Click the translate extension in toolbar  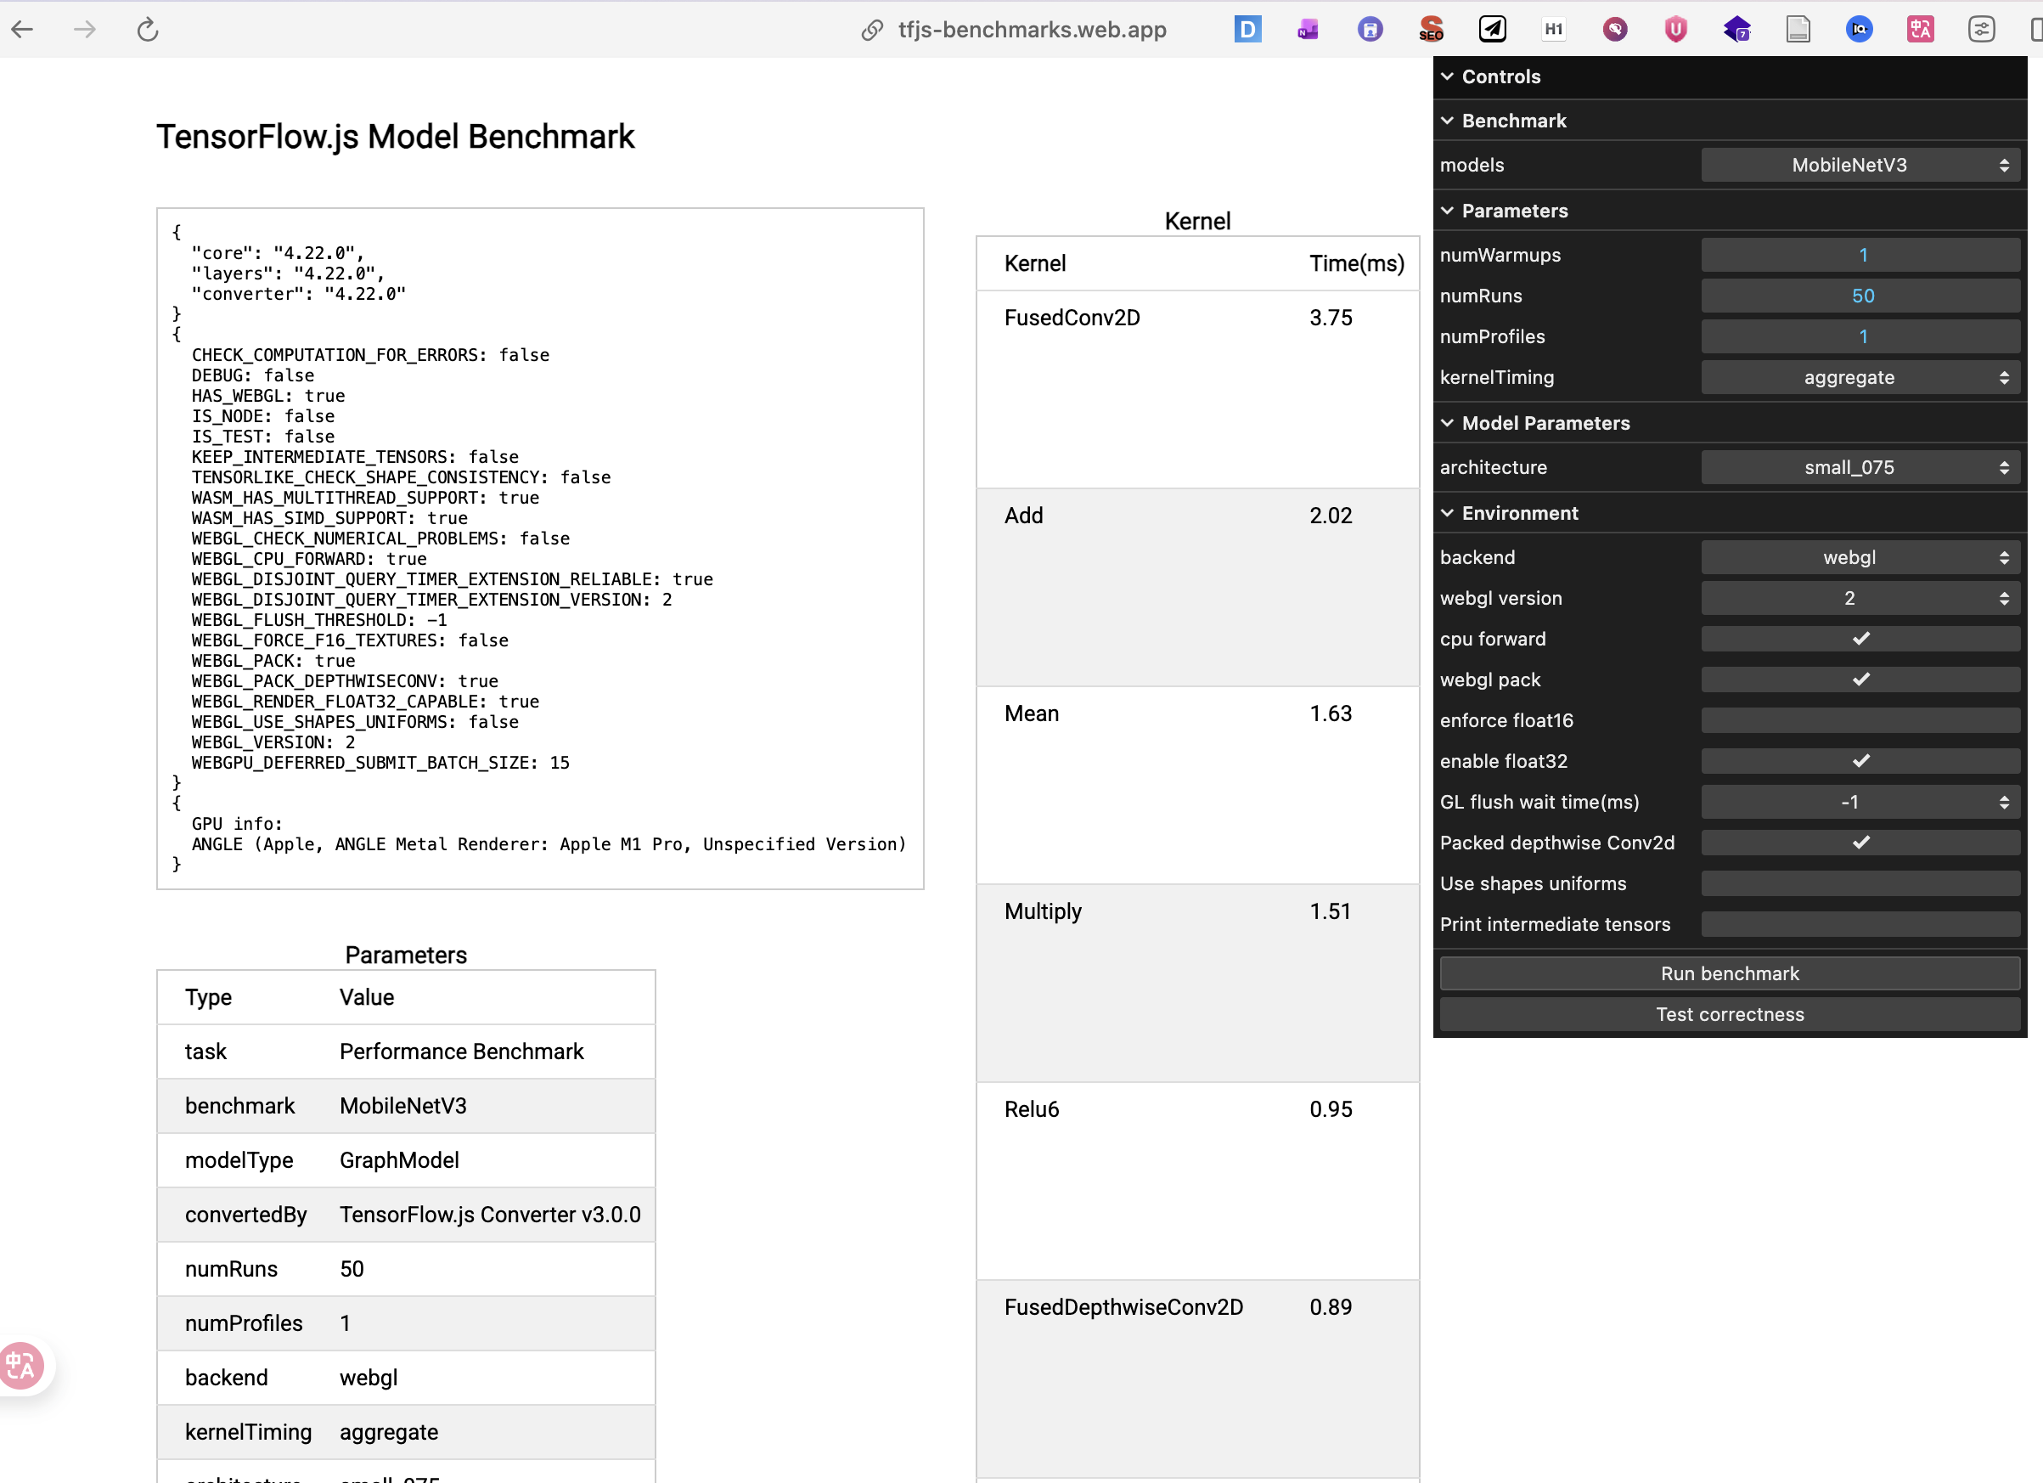pos(1920,30)
